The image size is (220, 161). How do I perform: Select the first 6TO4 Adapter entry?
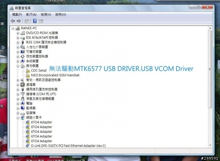click(x=42, y=122)
